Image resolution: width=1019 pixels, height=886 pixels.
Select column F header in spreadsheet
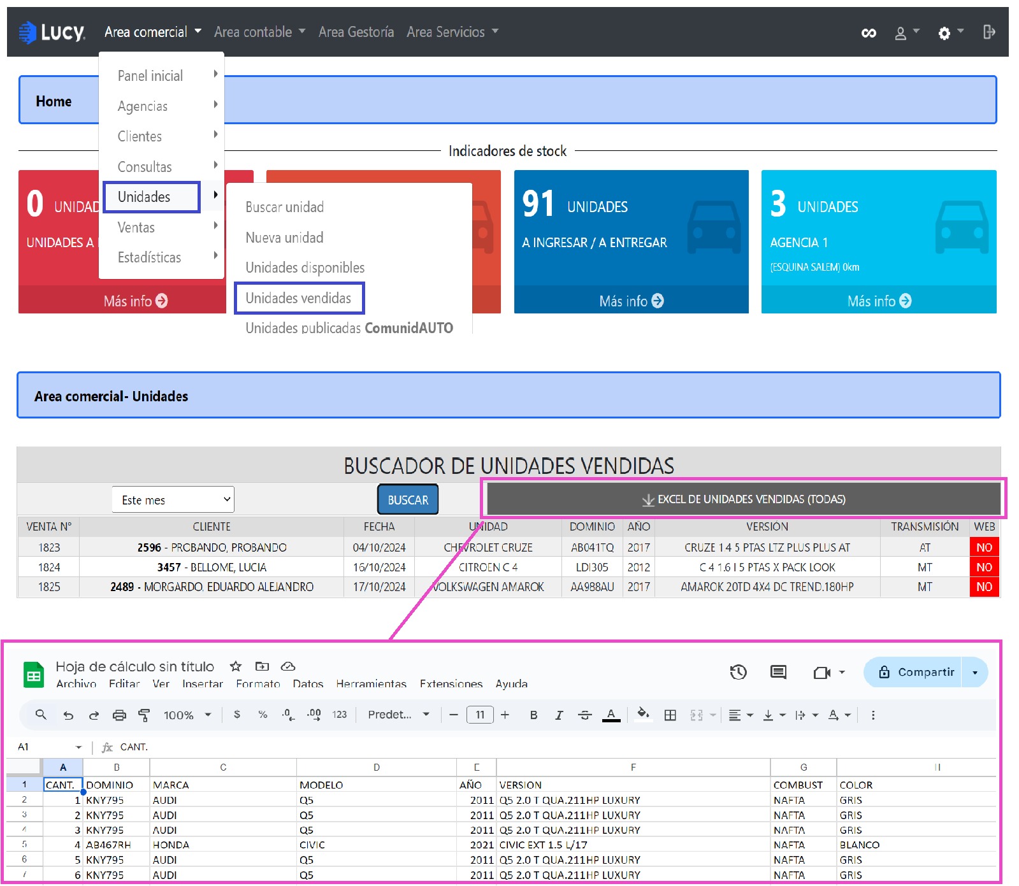[x=633, y=767]
